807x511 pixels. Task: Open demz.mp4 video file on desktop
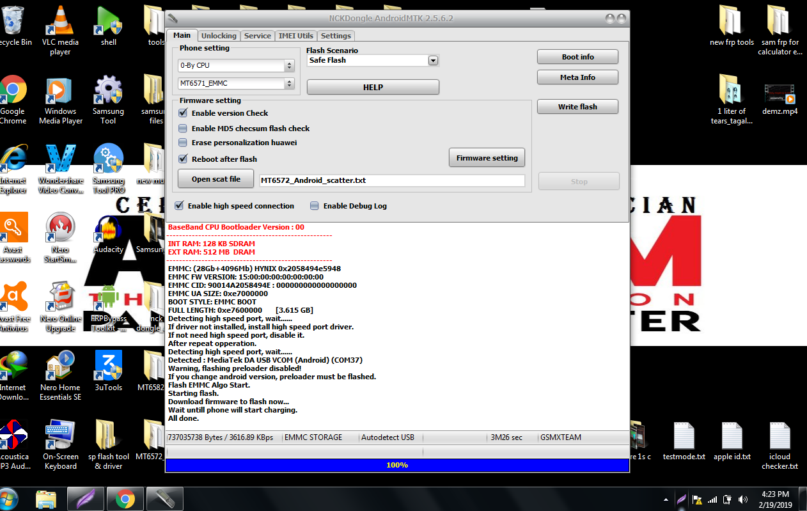click(779, 99)
